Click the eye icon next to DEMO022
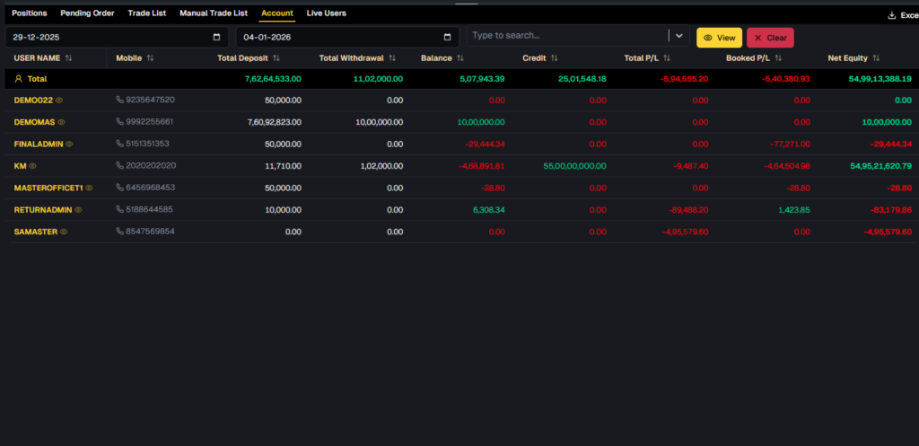Image resolution: width=919 pixels, height=446 pixels. (x=60, y=101)
